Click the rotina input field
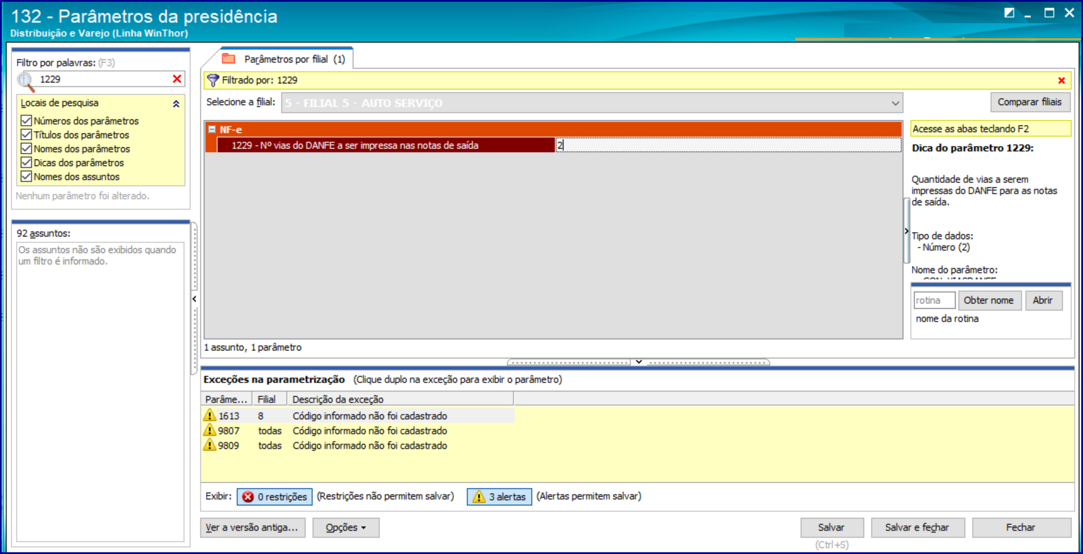The width and height of the screenshot is (1083, 554). click(x=934, y=300)
